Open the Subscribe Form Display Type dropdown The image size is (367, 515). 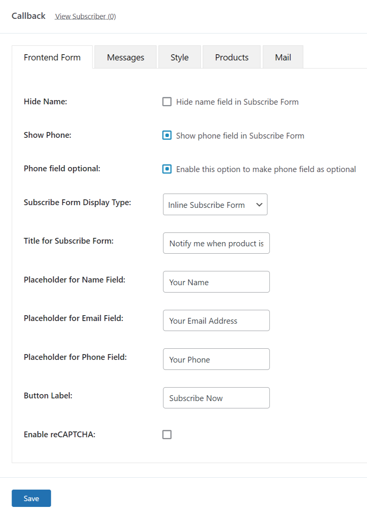215,205
